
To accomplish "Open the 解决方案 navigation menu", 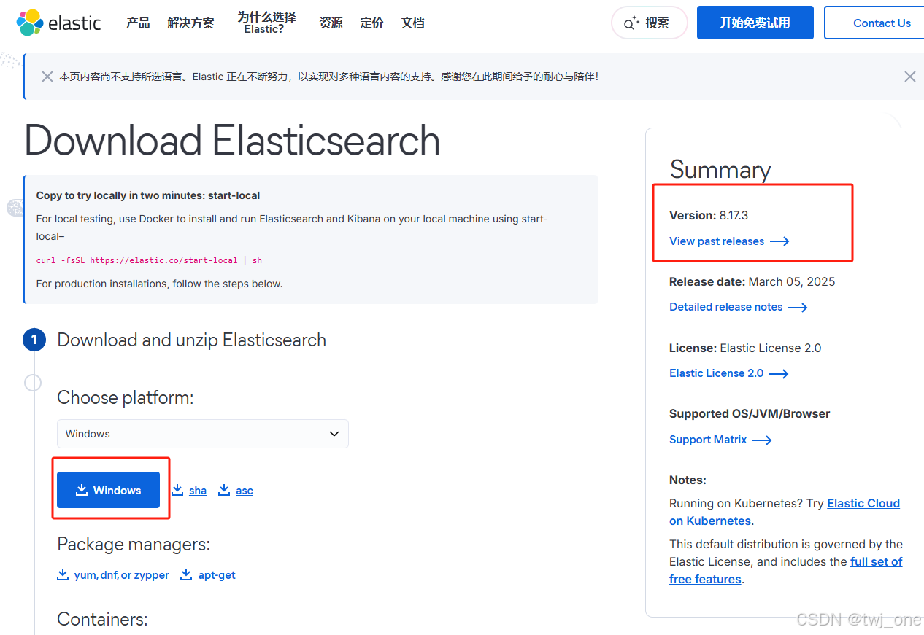I will point(190,23).
